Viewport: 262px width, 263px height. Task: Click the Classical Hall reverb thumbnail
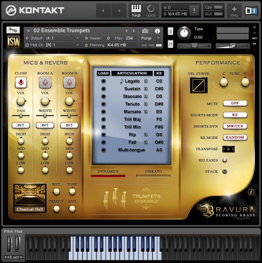click(x=30, y=198)
